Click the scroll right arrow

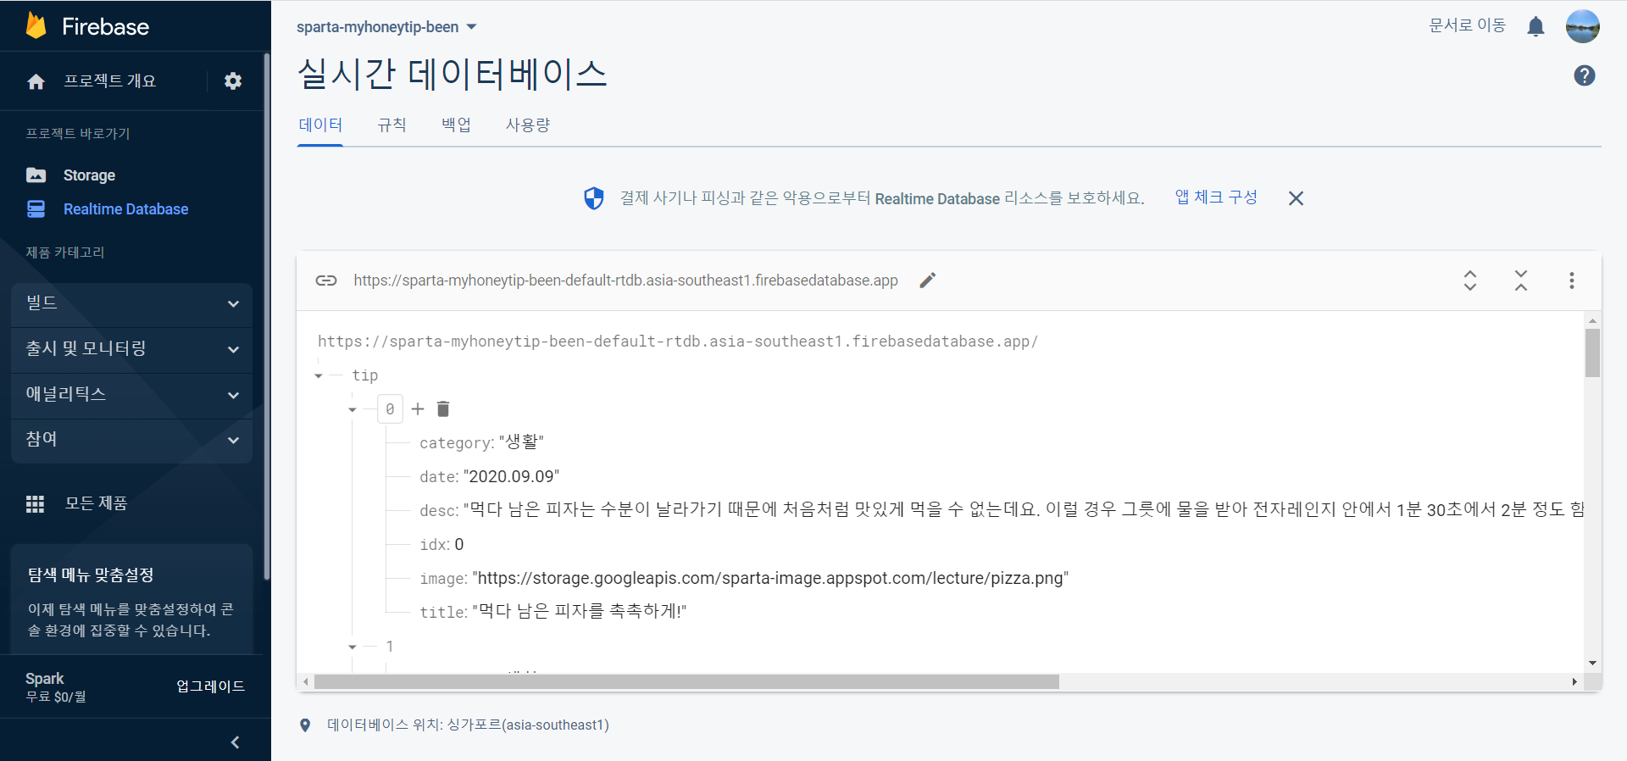pos(1574,681)
